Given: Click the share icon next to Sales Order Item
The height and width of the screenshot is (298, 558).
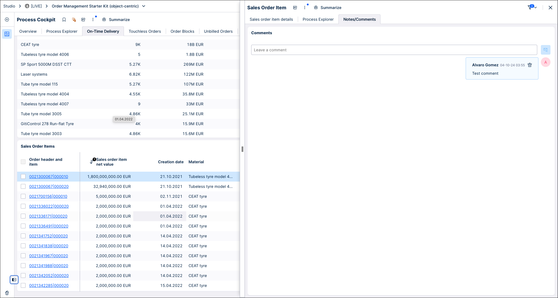Looking at the screenshot, I should [295, 8].
